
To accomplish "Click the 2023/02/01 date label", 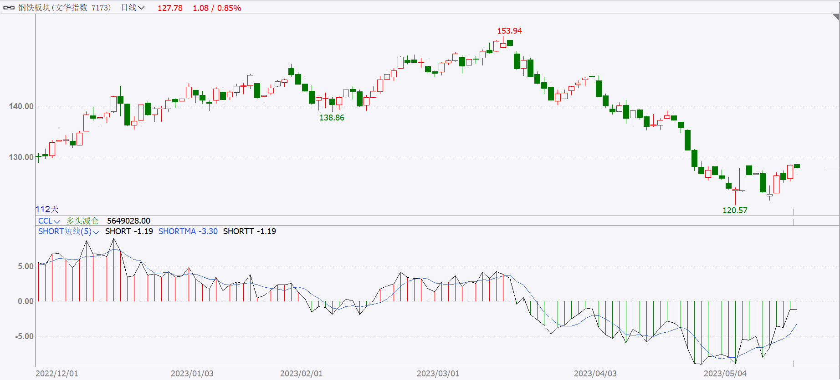I will [x=301, y=374].
